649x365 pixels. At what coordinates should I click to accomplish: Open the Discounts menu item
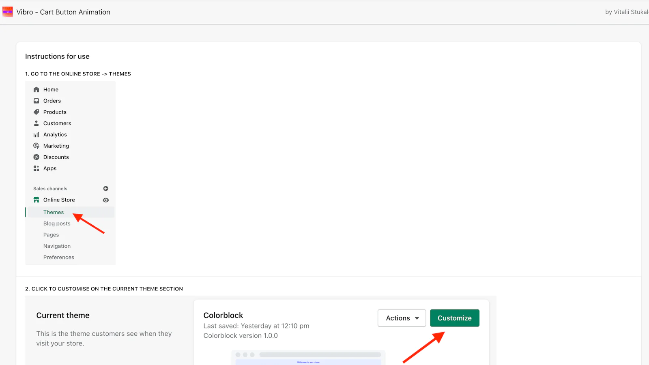click(x=56, y=157)
